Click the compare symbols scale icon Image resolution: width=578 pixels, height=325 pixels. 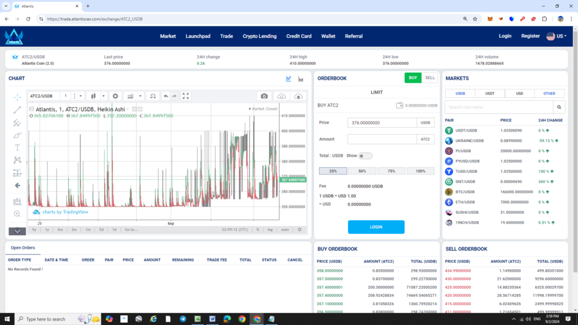pos(153,96)
